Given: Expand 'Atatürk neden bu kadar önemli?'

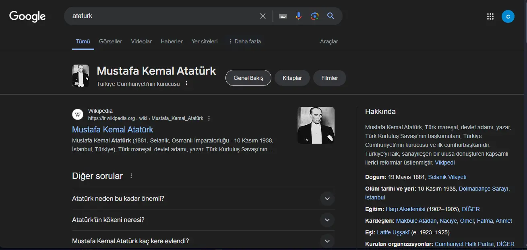Looking at the screenshot, I should tap(203, 199).
